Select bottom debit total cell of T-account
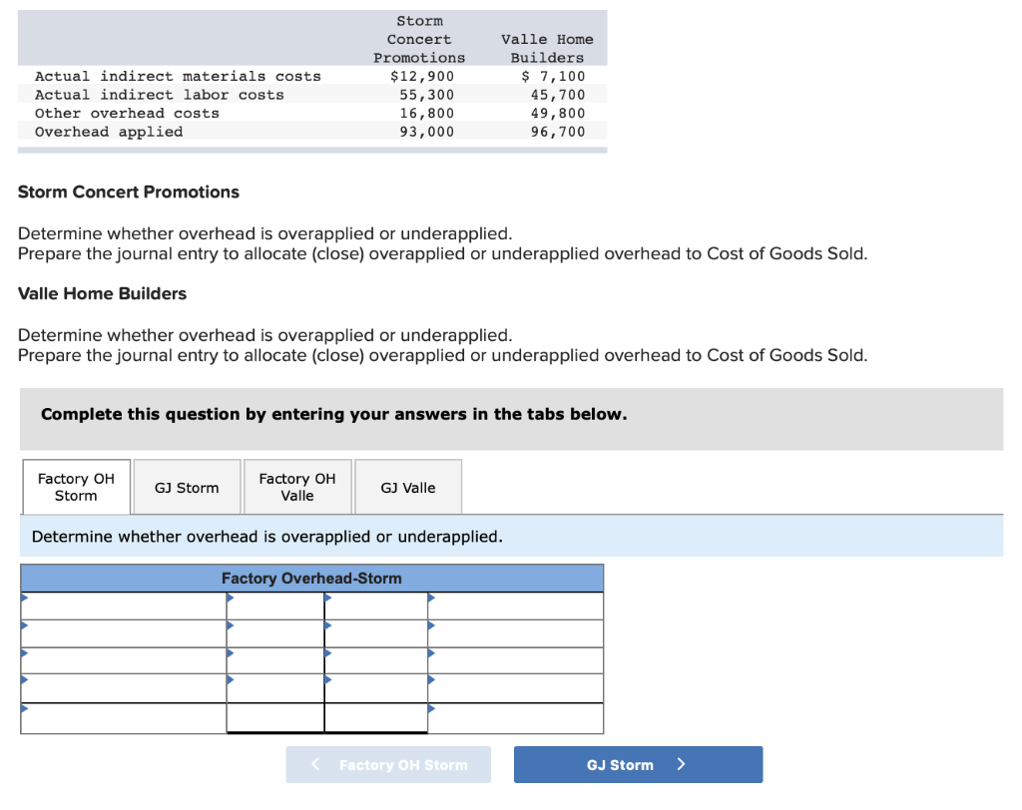The height and width of the screenshot is (810, 1022). tap(275, 718)
